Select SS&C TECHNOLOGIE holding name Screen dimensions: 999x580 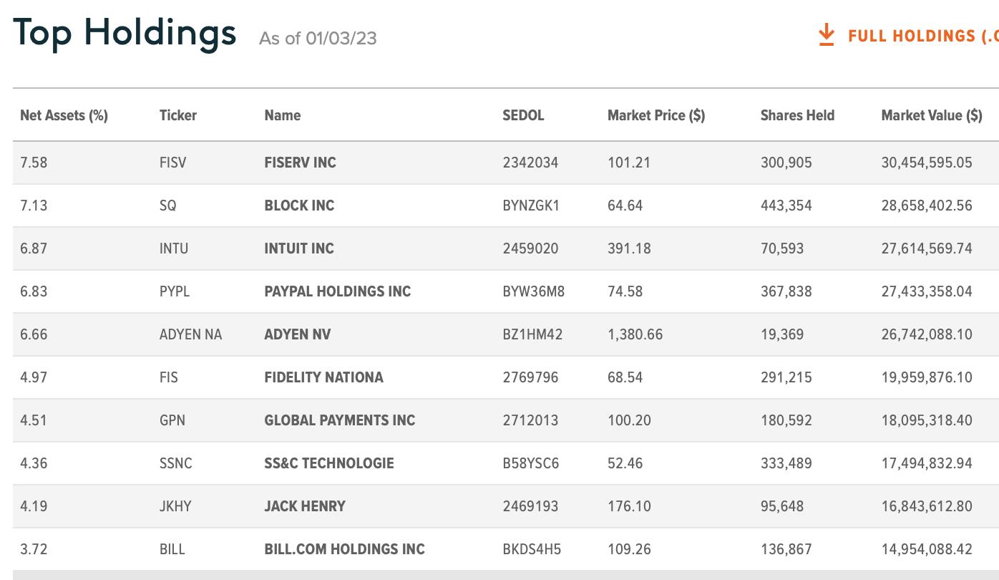(x=329, y=463)
